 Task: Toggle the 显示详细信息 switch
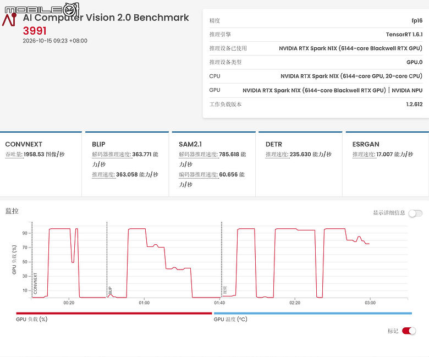(415, 213)
